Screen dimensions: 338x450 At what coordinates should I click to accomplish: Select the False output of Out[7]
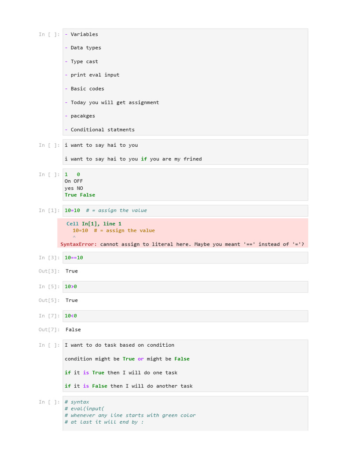(73, 330)
